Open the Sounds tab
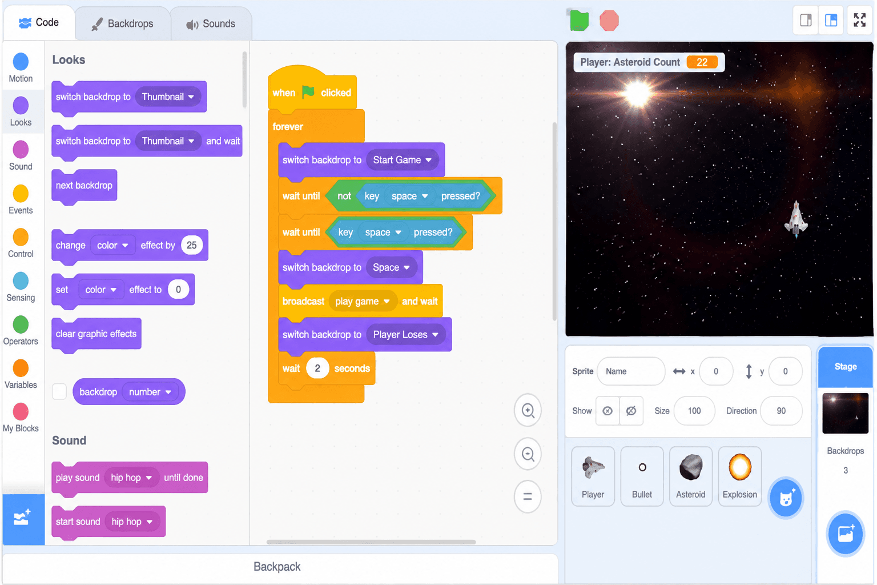 coord(211,23)
